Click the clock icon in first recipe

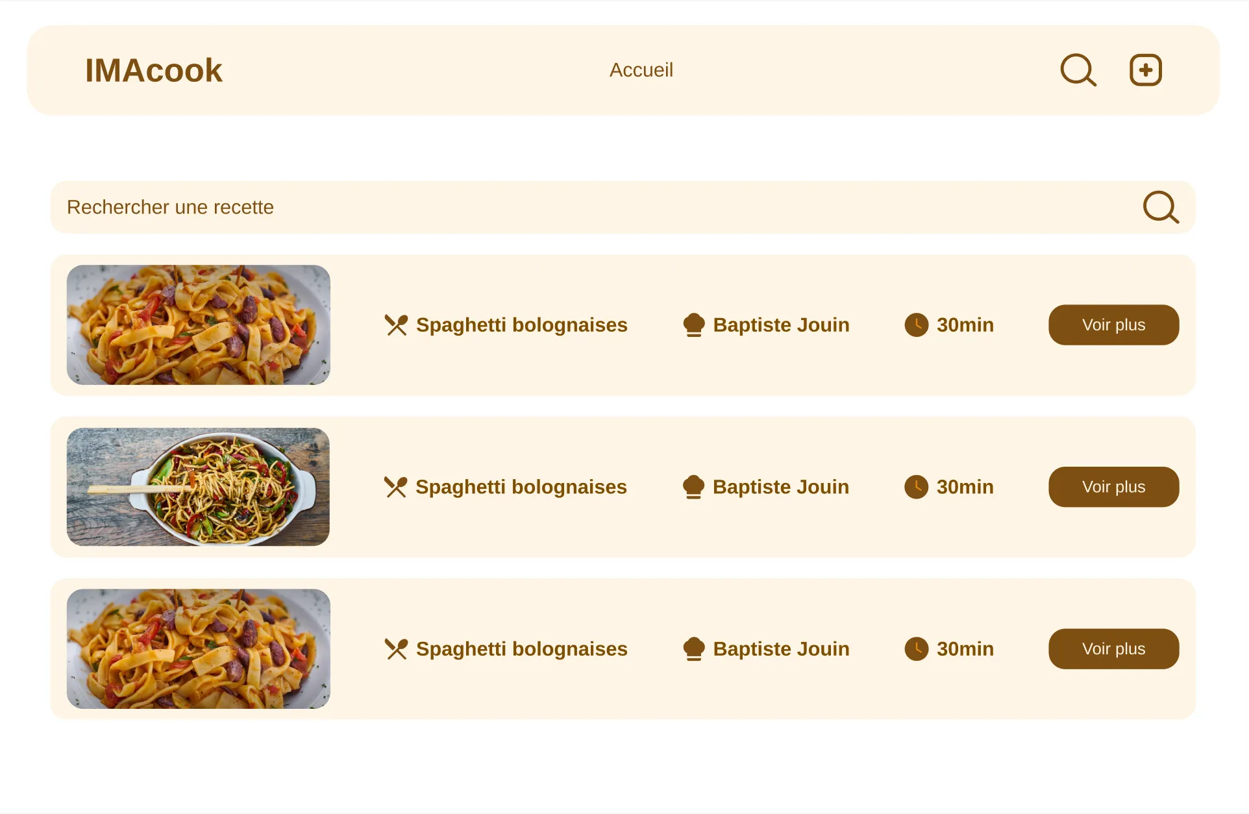click(917, 325)
